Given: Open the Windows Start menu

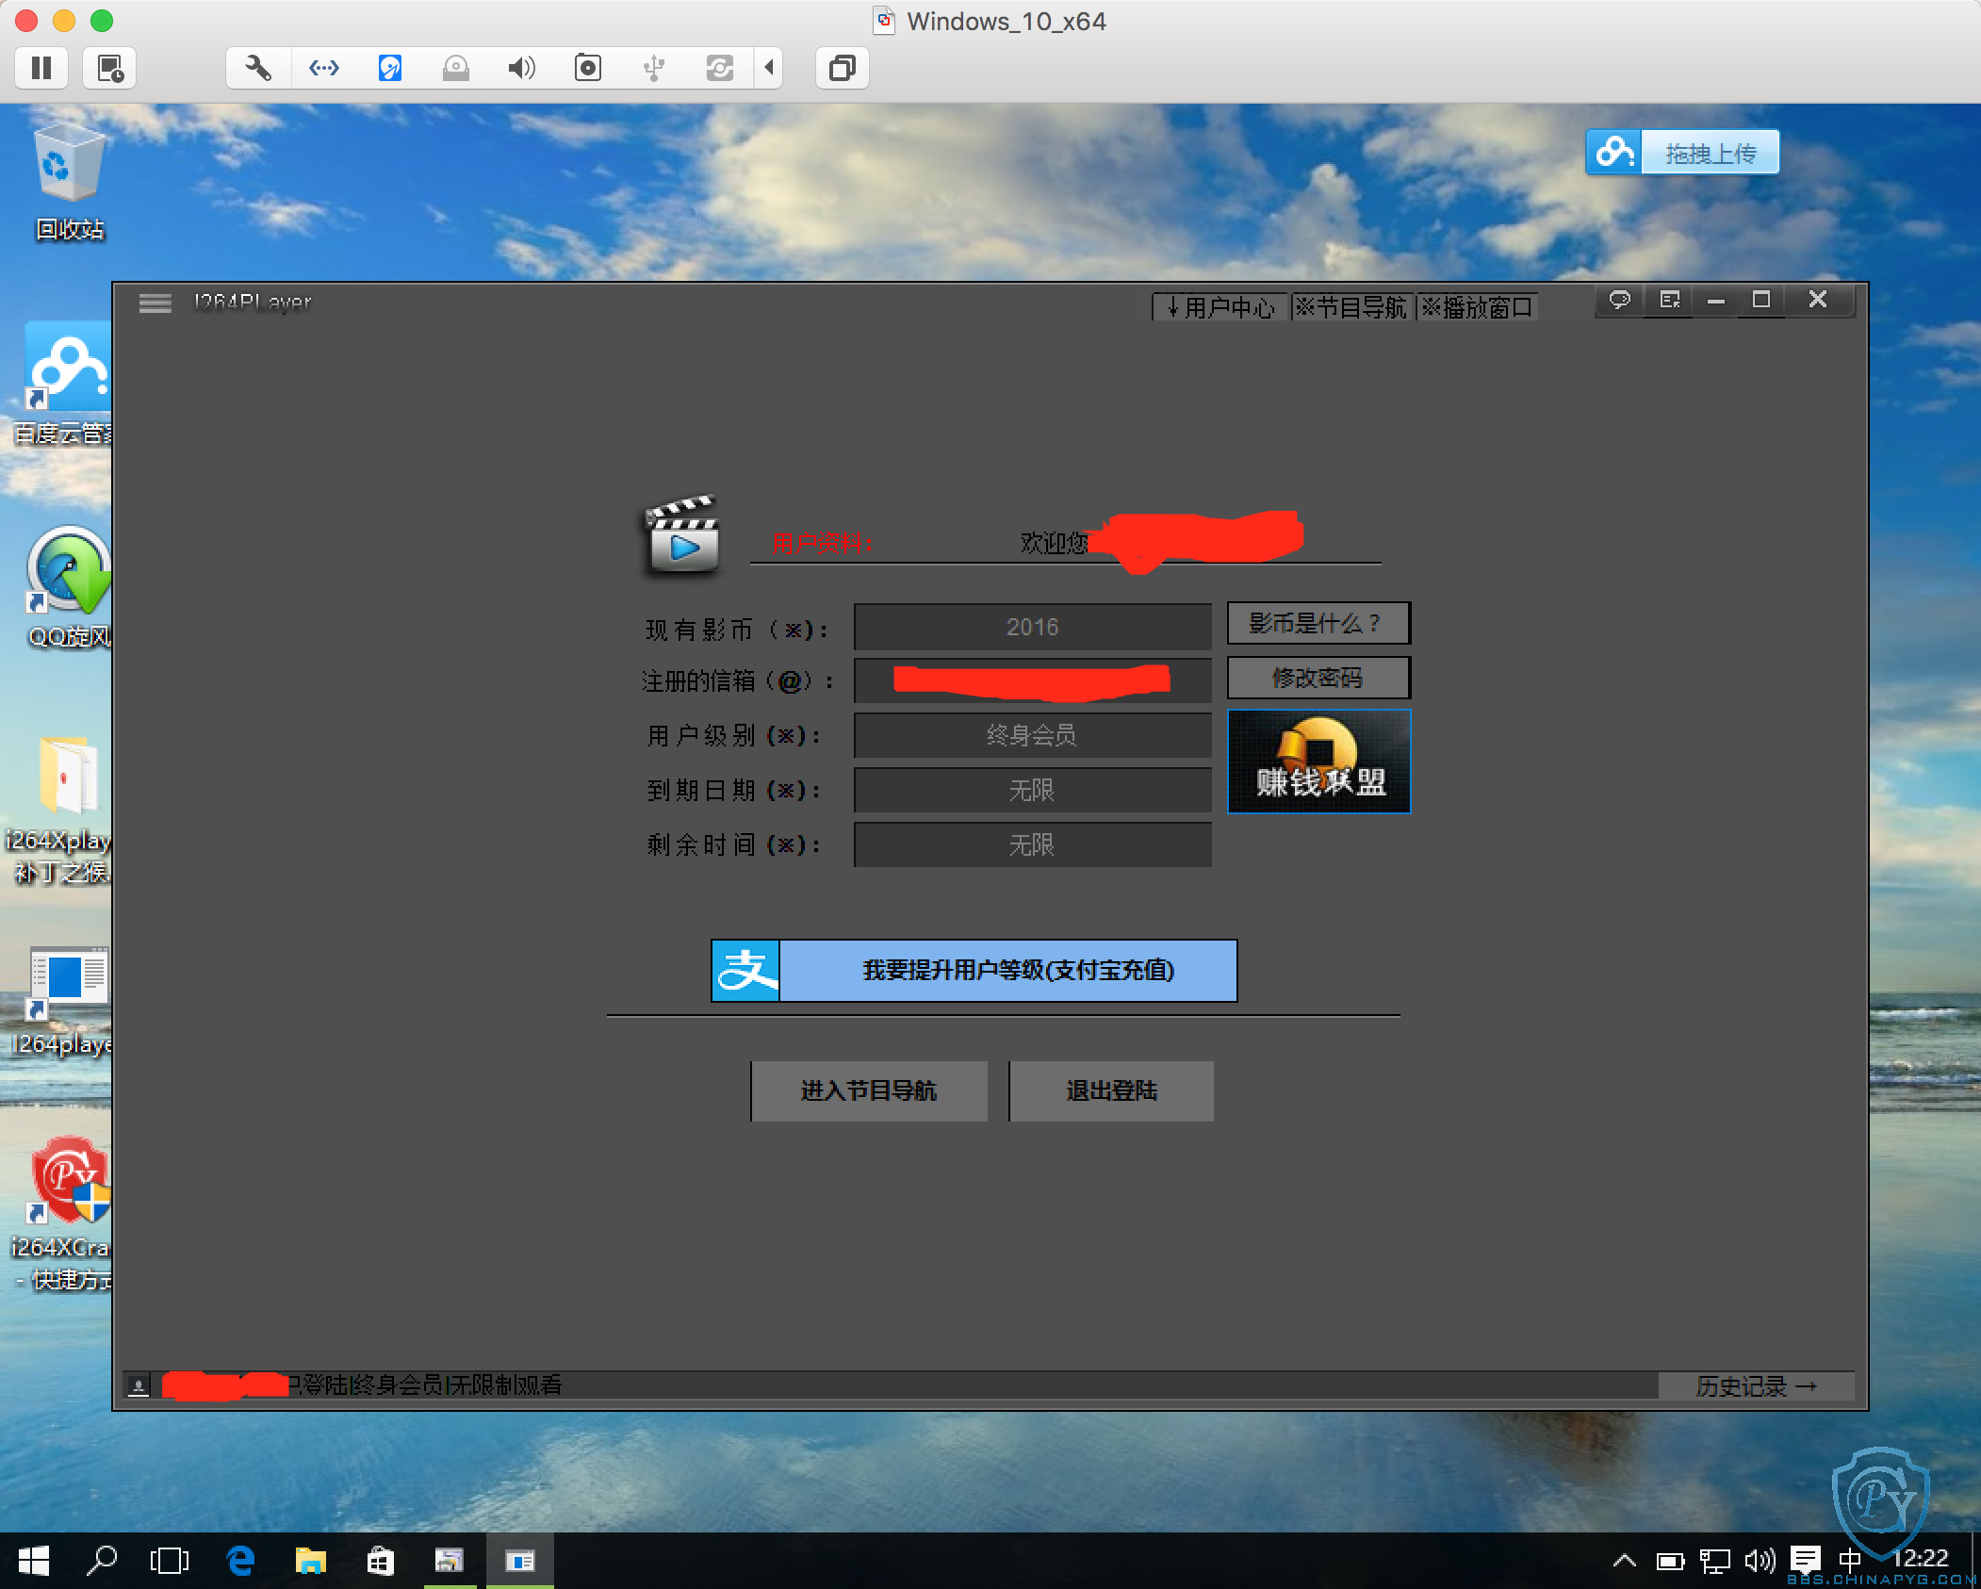Looking at the screenshot, I should pos(34,1562).
